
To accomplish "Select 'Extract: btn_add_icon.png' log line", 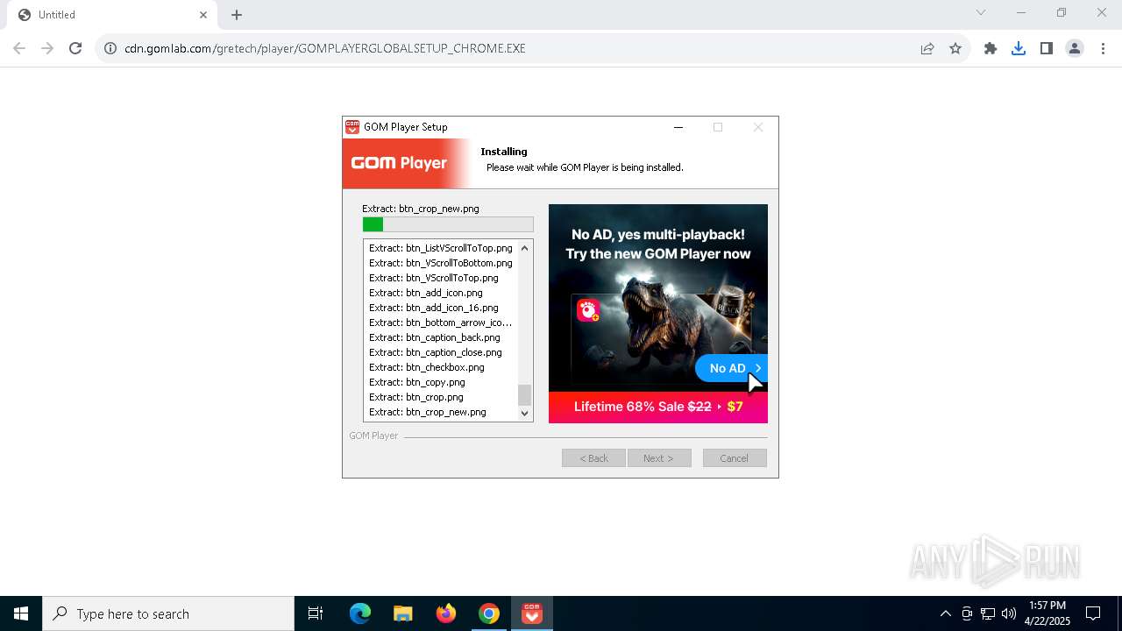I will 426,293.
